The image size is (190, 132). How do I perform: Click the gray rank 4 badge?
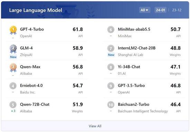point(13,86)
